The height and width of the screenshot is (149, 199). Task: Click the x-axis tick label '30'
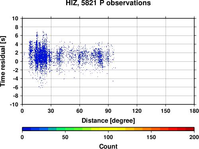click(x=51, y=111)
